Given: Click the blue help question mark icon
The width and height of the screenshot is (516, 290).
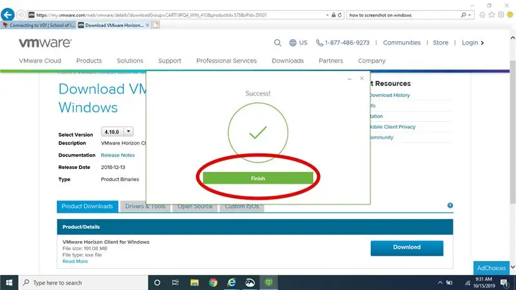Looking at the screenshot, I should pos(450,206).
